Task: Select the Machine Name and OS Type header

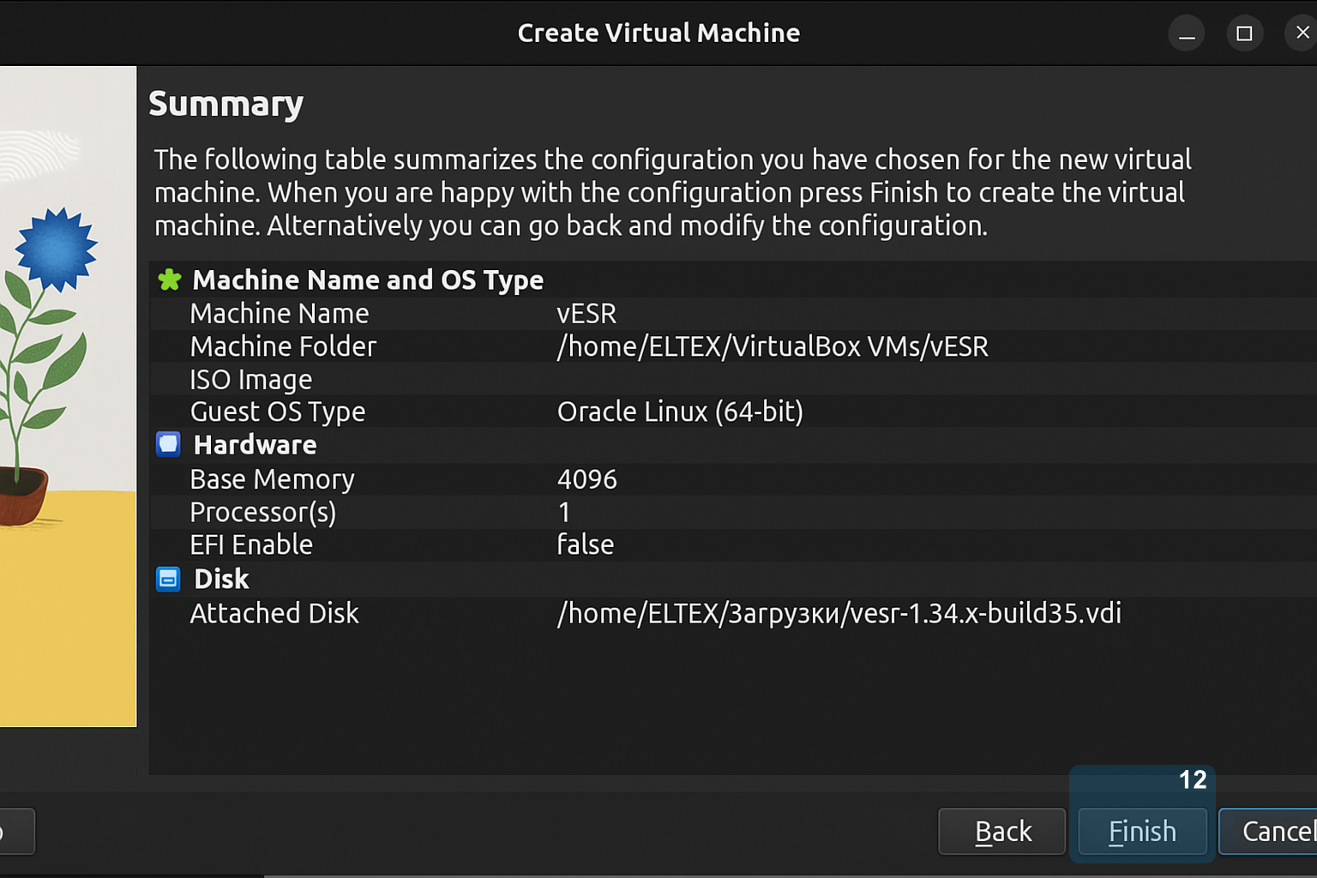Action: point(368,280)
